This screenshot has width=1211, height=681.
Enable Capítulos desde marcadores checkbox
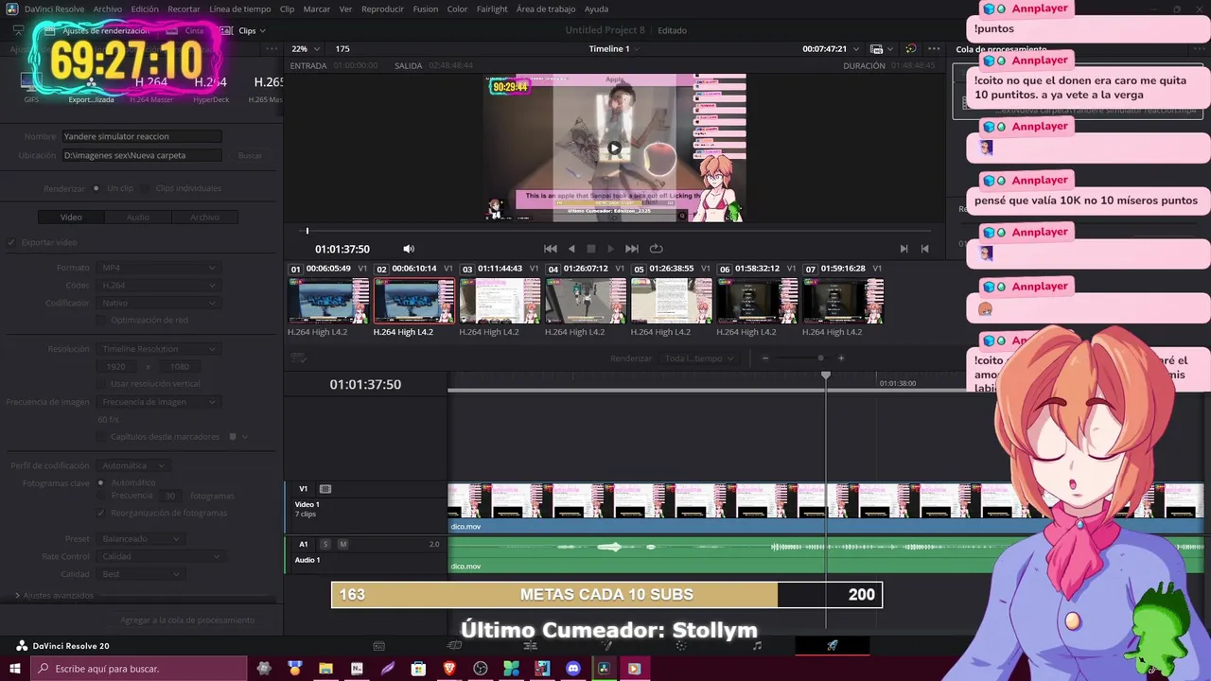[x=101, y=437]
